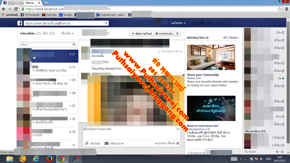Click the ข้อความใหม่ new message button
The width and height of the screenshot is (290, 163).
click(142, 34)
